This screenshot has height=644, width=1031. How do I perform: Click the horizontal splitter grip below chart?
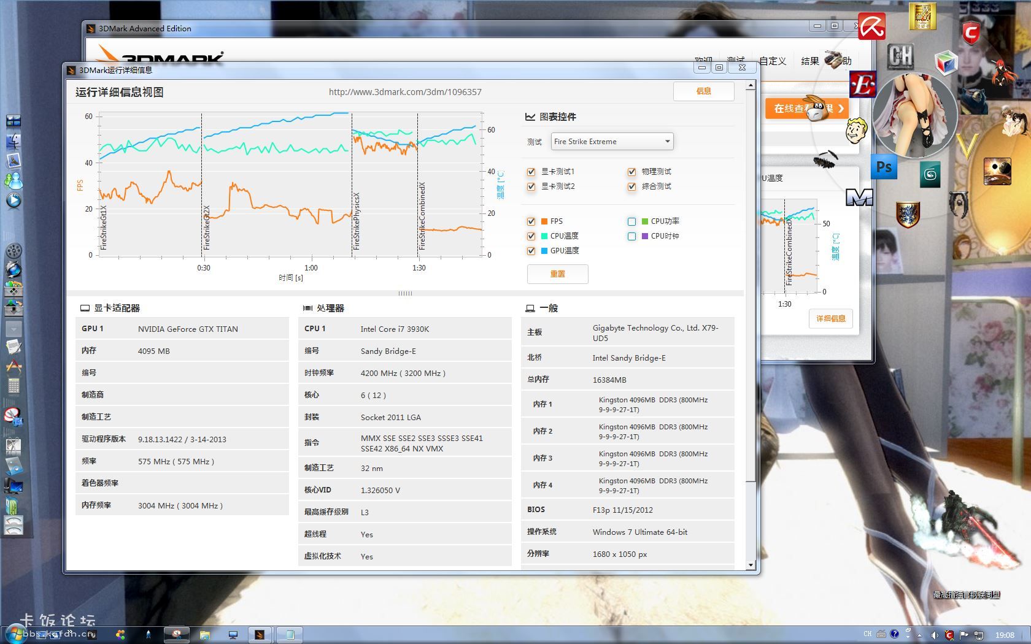[x=405, y=293]
